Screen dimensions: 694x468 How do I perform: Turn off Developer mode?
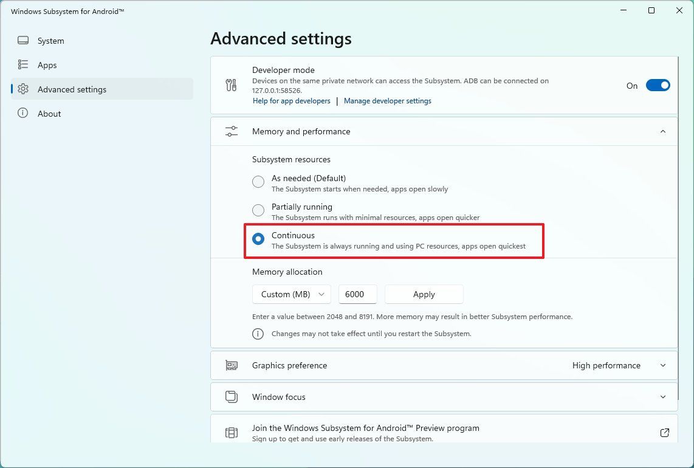658,85
